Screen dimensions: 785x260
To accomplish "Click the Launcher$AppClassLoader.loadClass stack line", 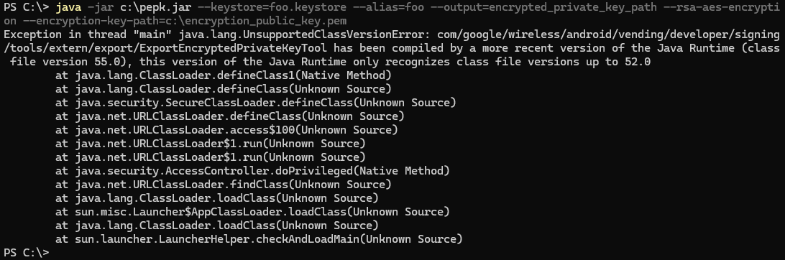I will click(253, 211).
